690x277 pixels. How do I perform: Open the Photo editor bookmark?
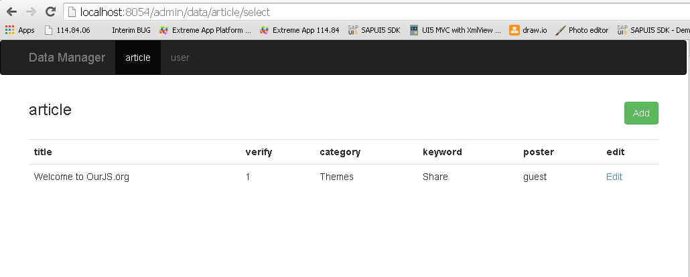581,30
